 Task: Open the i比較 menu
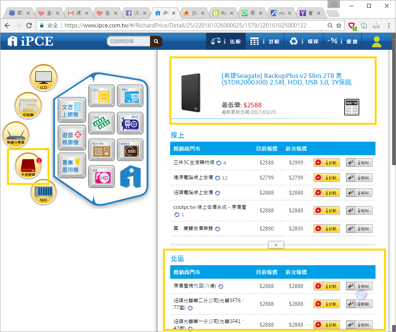click(x=226, y=41)
